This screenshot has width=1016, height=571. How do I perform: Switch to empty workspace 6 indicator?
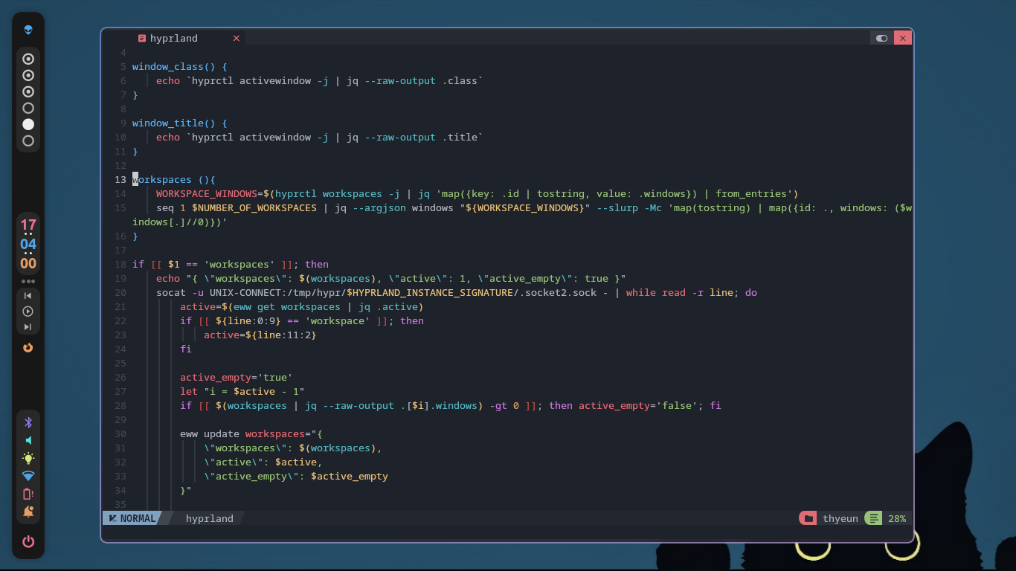click(28, 141)
